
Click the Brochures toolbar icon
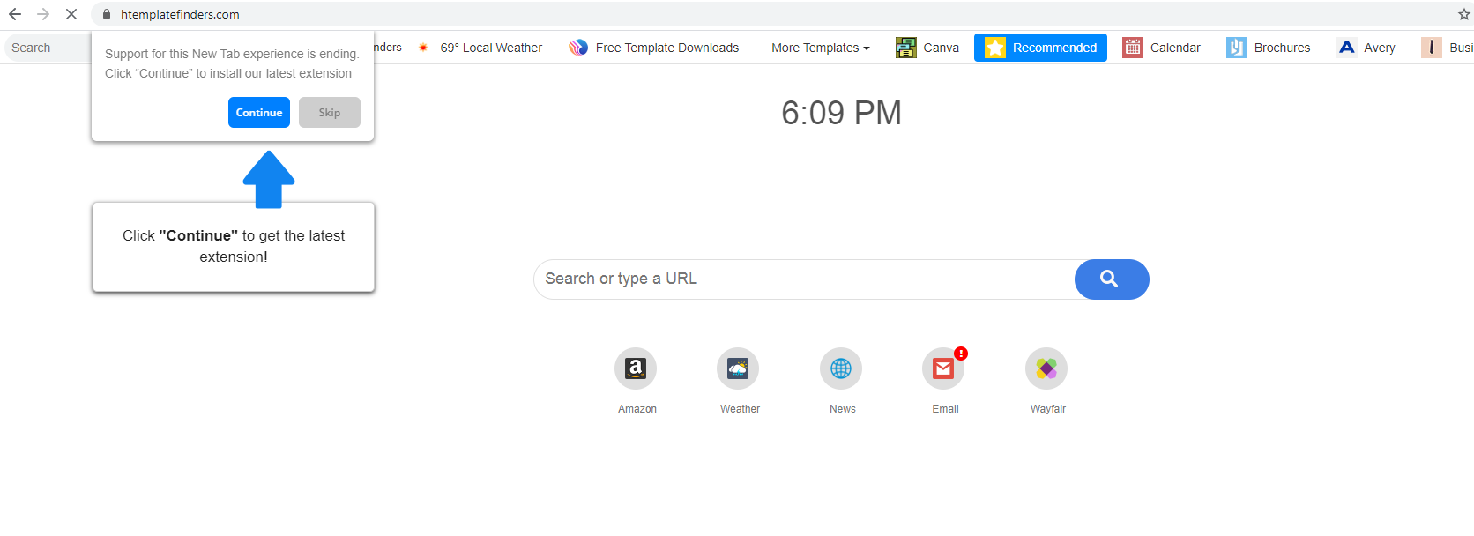(1237, 48)
